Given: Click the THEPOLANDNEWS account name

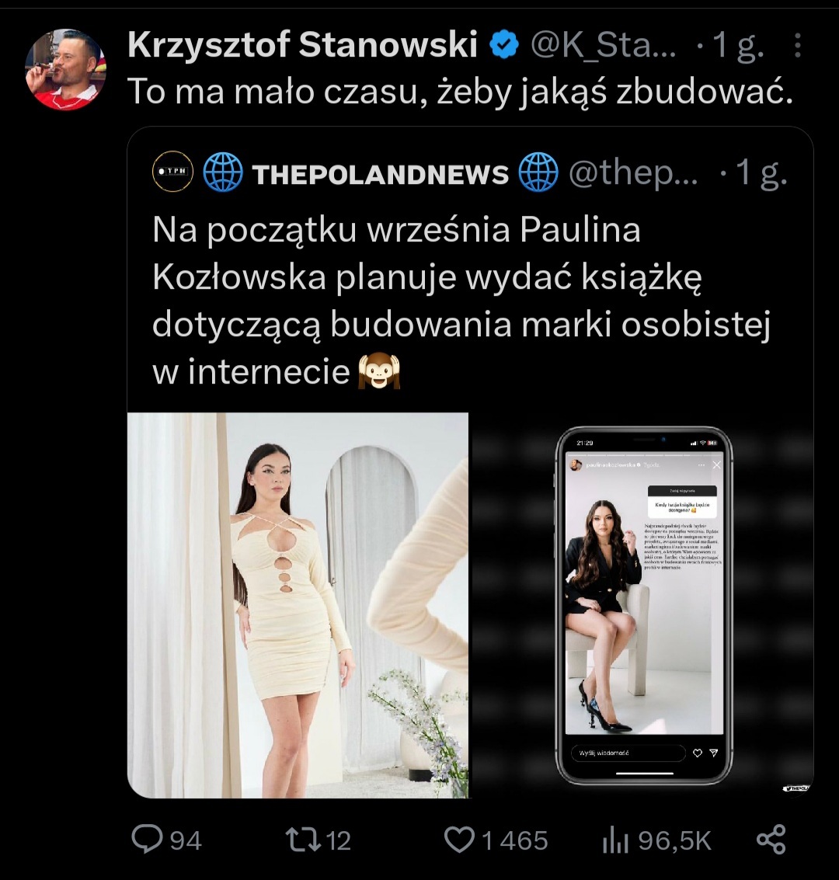Looking at the screenshot, I should click(380, 174).
